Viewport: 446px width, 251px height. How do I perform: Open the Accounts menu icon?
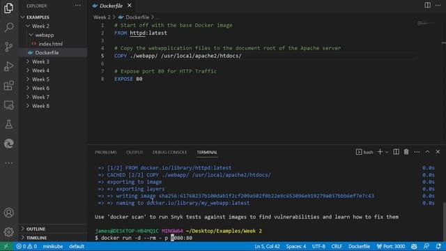click(x=9, y=213)
